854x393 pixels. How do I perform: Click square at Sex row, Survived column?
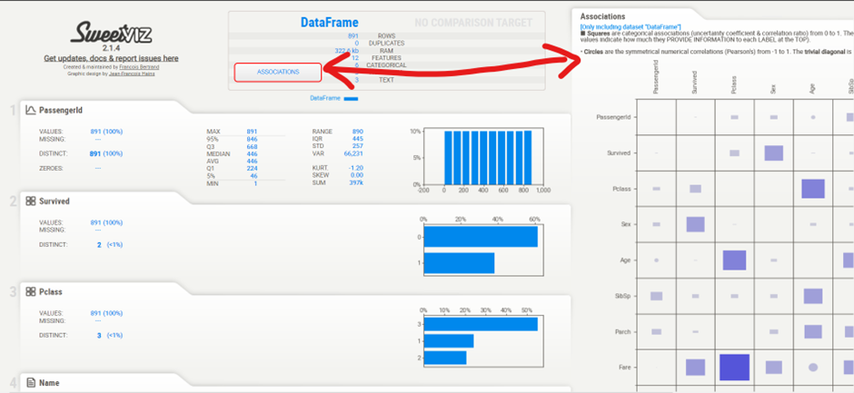coord(696,224)
